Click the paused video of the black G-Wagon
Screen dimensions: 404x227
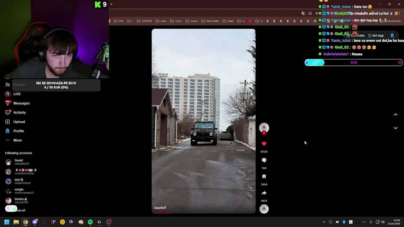pyautogui.click(x=204, y=121)
